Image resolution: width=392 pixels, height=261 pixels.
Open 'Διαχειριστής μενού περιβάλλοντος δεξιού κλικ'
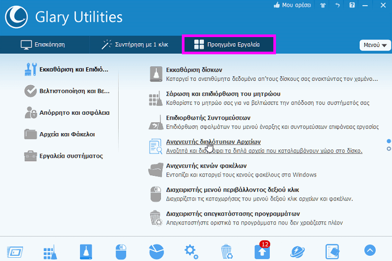233,190
